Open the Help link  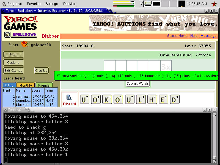coord(194,36)
